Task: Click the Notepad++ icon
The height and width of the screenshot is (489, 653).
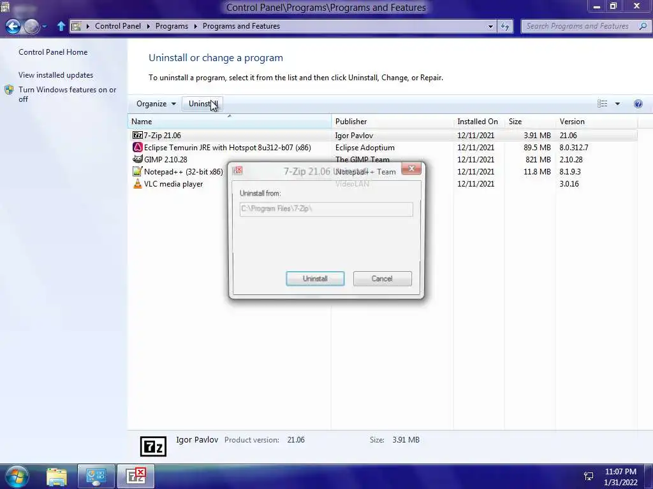Action: point(138,171)
